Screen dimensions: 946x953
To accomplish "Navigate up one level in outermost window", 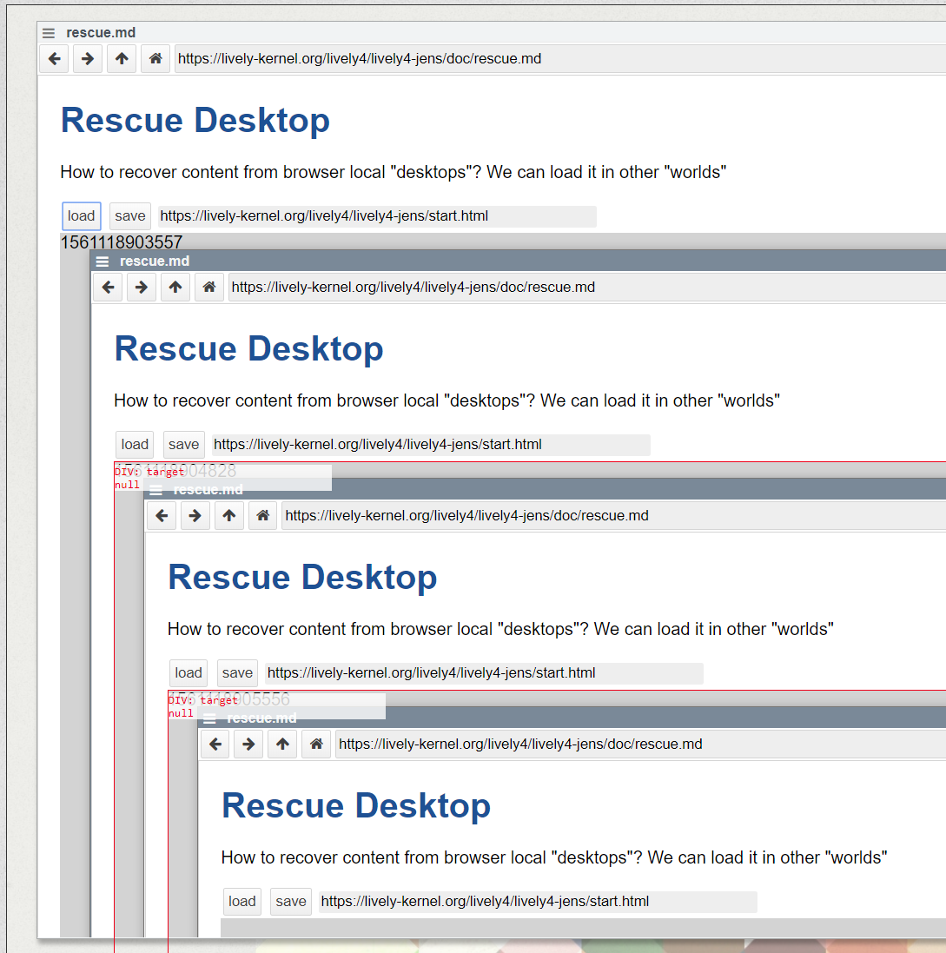I will coord(122,59).
